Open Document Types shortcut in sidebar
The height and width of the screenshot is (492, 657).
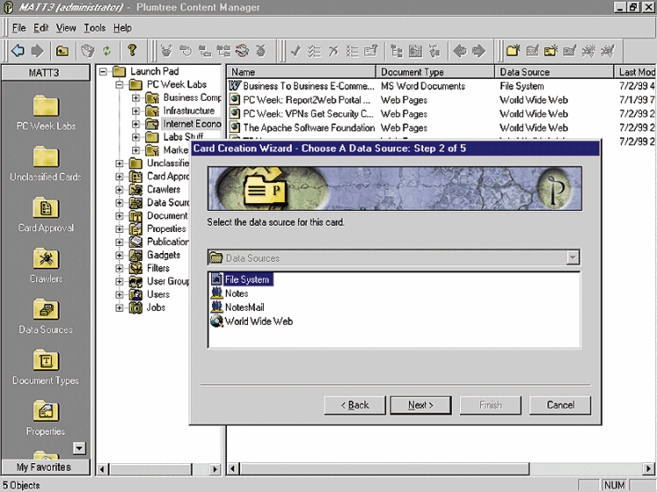(46, 367)
